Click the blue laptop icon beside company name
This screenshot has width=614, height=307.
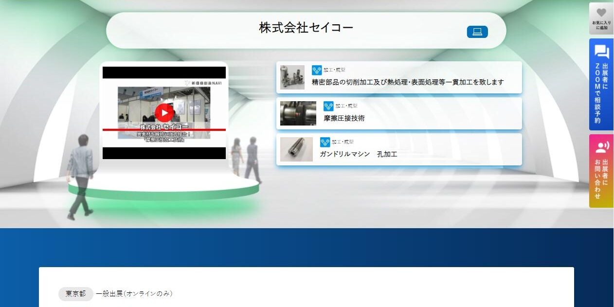coord(477,32)
